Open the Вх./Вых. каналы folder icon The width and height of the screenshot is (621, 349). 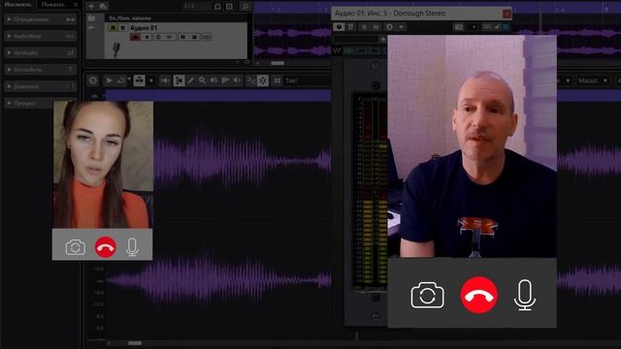tap(91, 18)
